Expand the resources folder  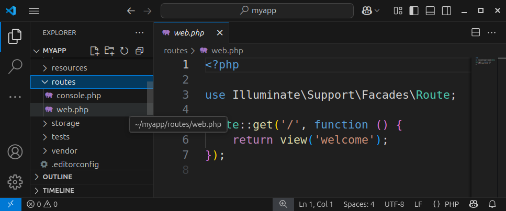[92, 68]
